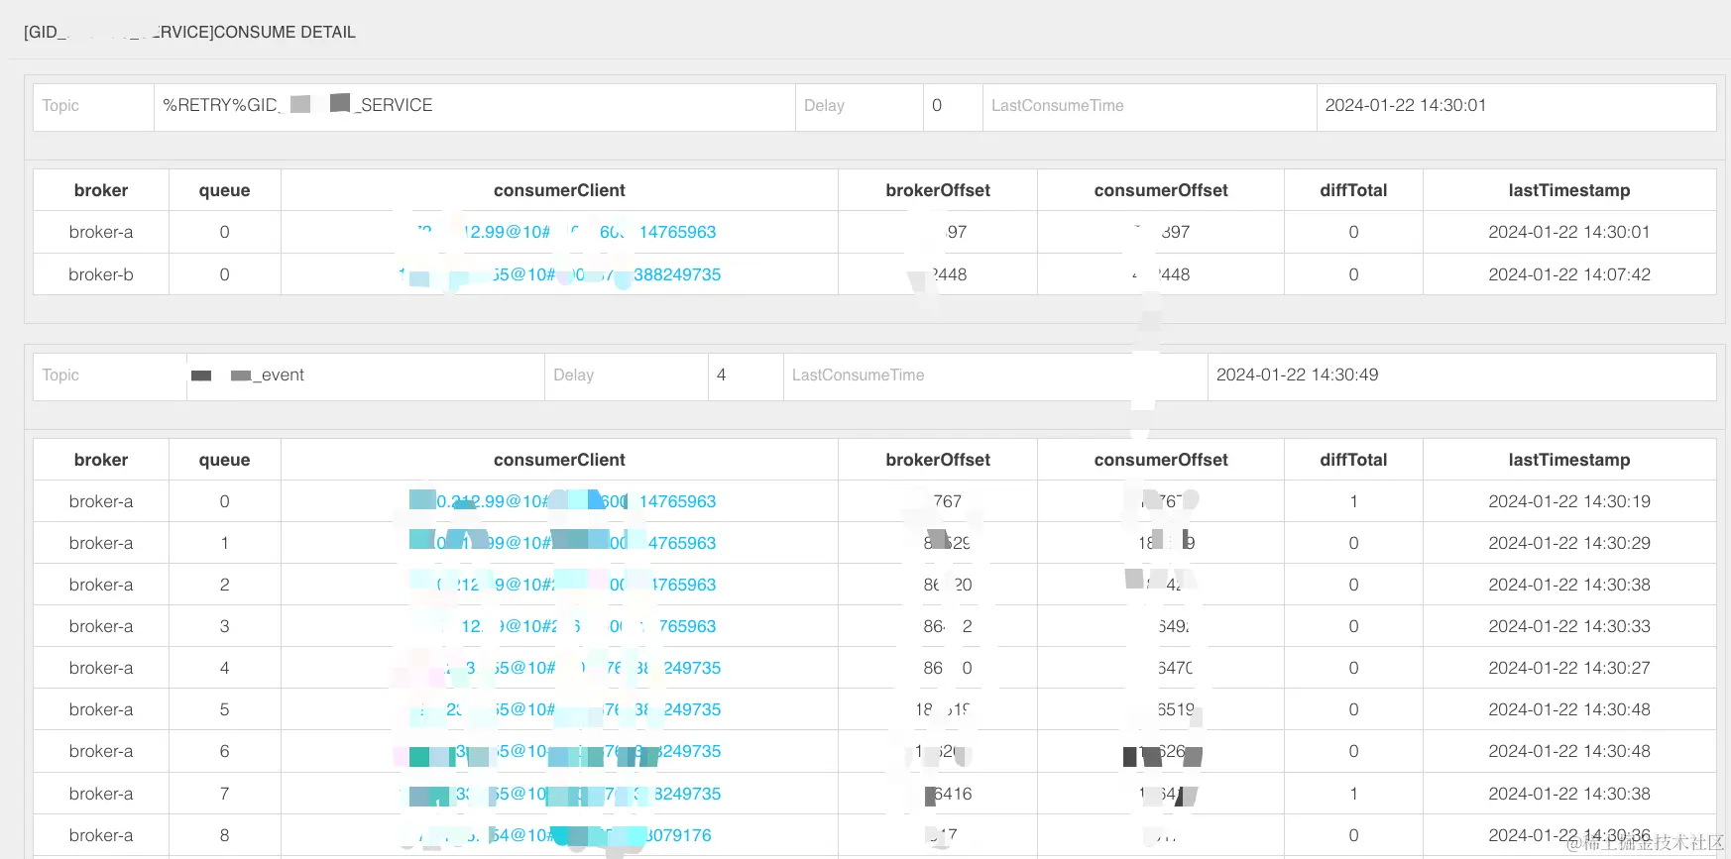Click lastTimestamp header in the event topic table
Screen dimensions: 1731x859
tap(1569, 460)
